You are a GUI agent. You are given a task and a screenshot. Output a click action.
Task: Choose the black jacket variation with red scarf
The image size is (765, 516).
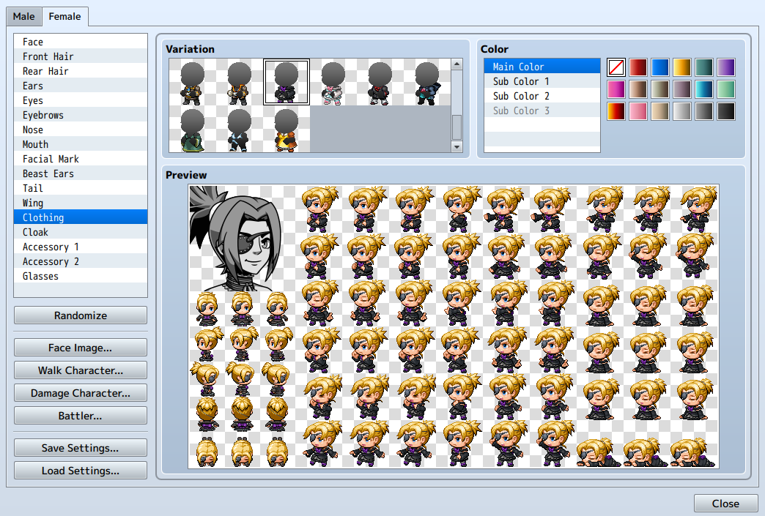[x=380, y=82]
